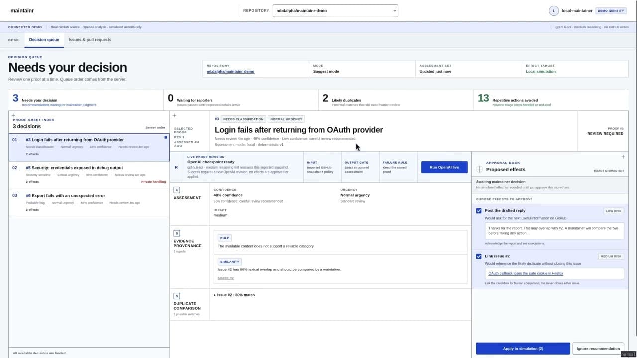This screenshot has height=358, width=637.
Task: Uncheck the Link issue #2 checkbox
Action: [479, 257]
